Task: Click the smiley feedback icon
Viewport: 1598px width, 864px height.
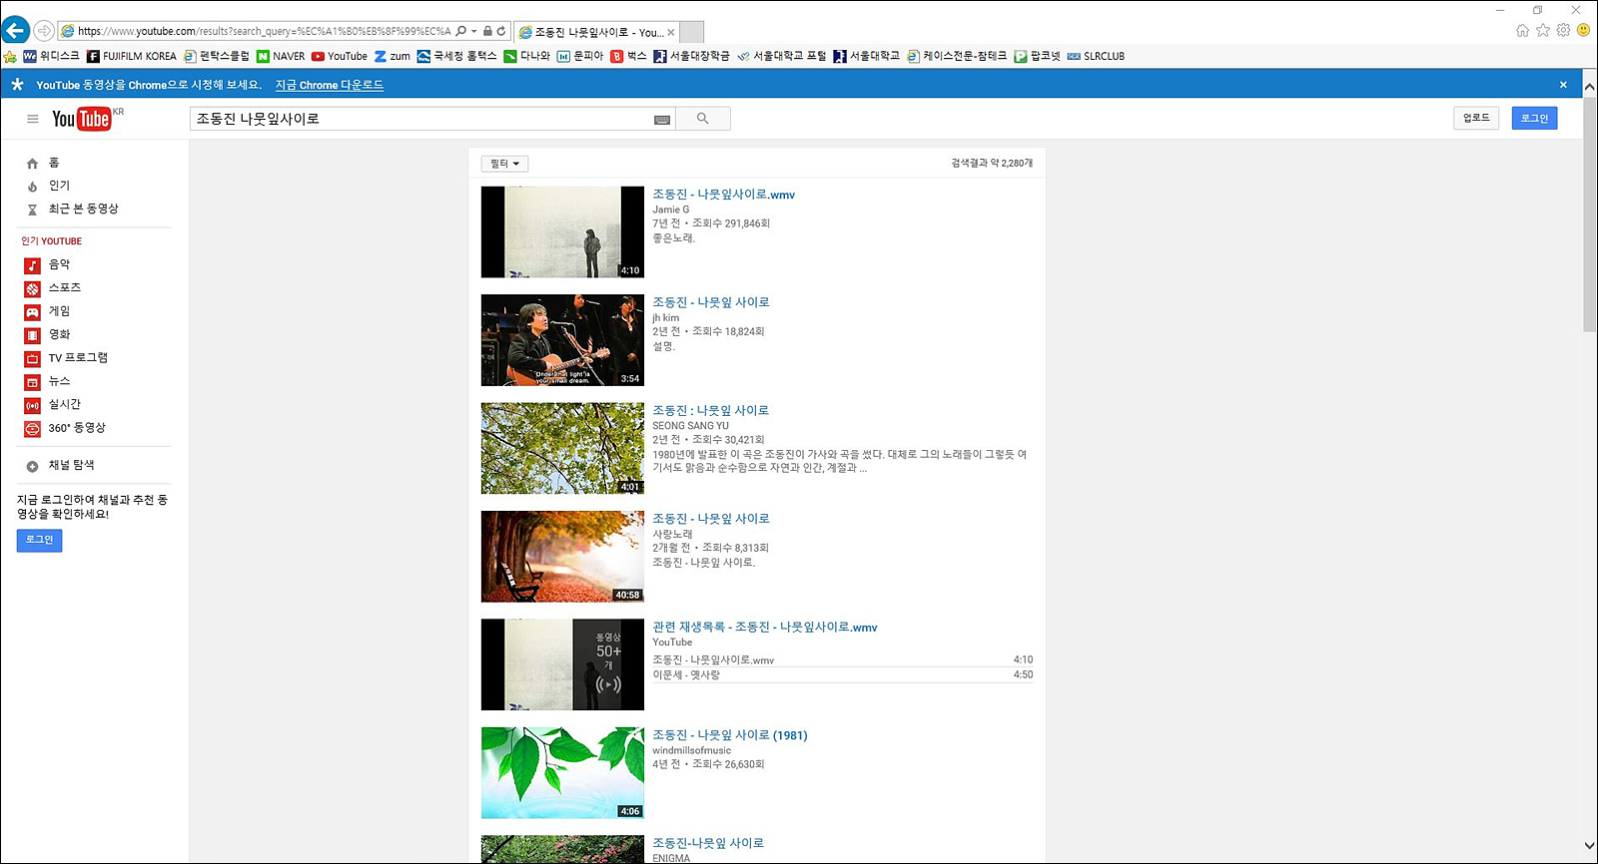Action: point(1583,30)
